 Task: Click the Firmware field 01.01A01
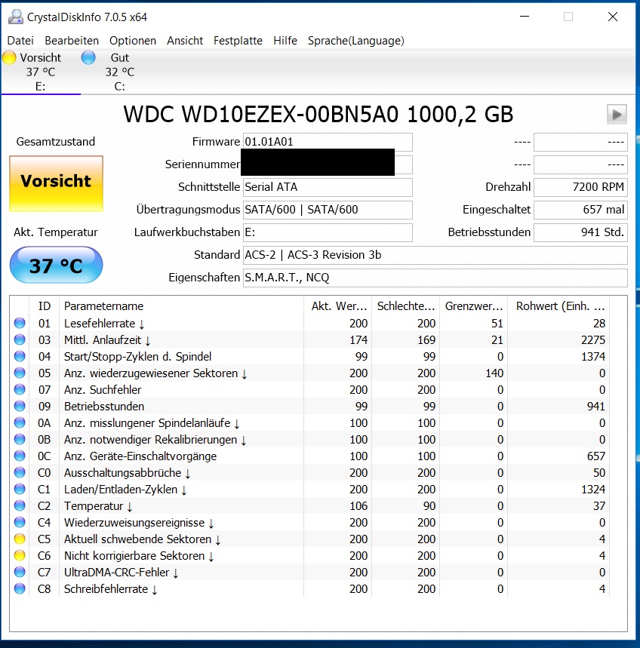click(328, 142)
